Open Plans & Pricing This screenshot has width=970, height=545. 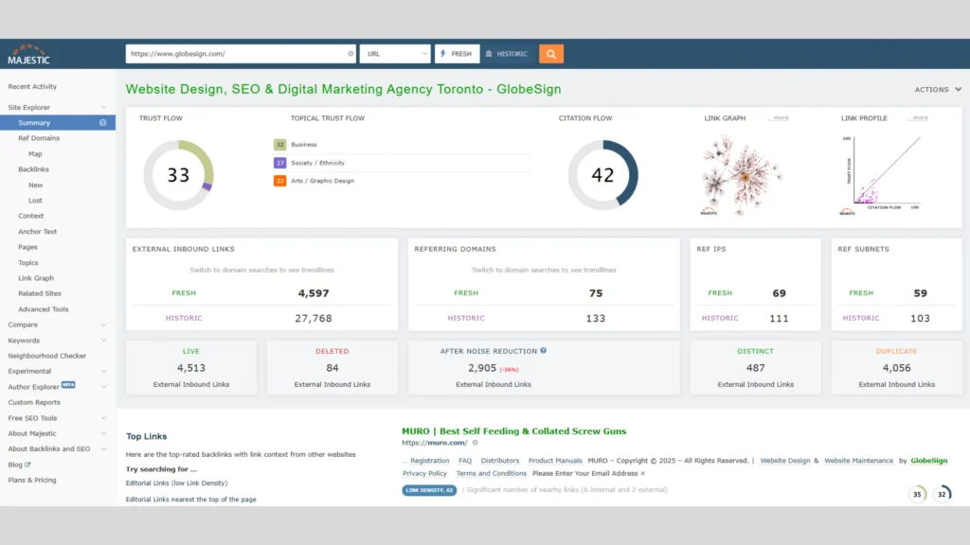point(32,480)
